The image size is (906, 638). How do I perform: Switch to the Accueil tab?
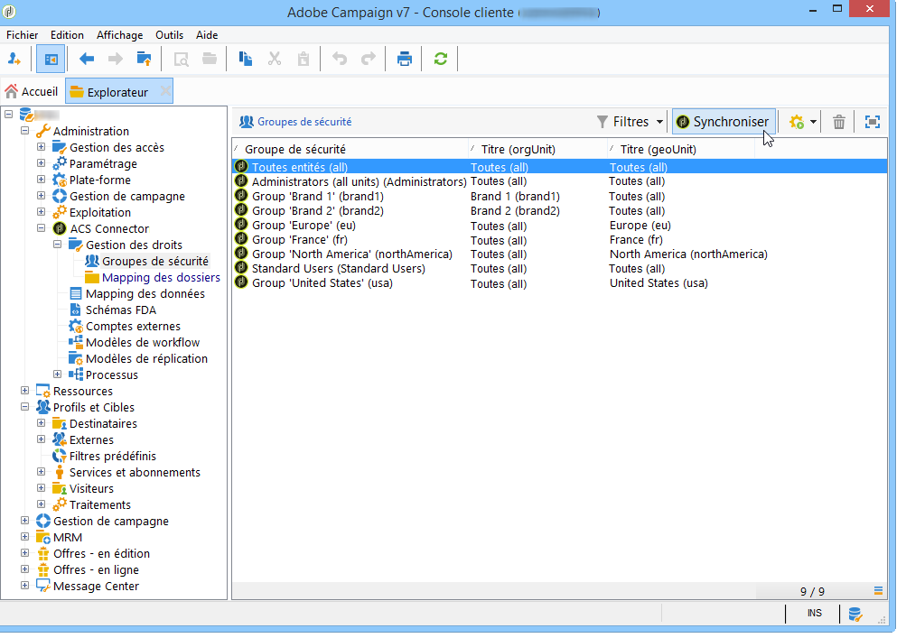(x=32, y=91)
